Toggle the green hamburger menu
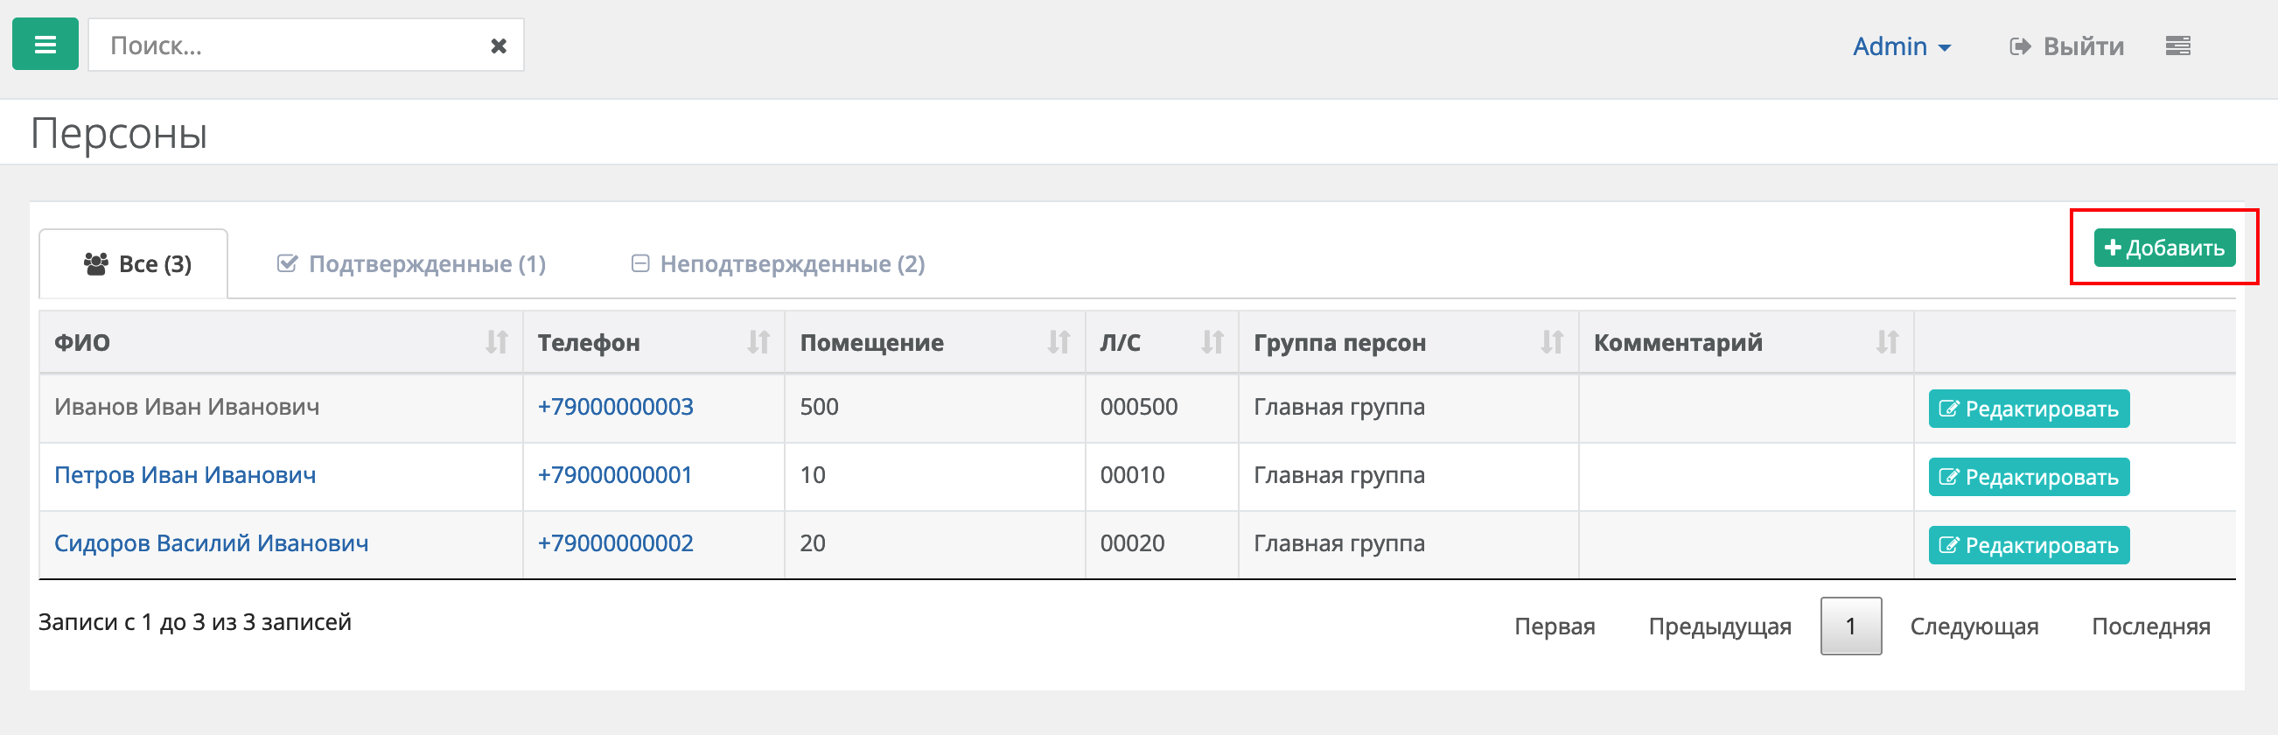The width and height of the screenshot is (2278, 735). [45, 45]
